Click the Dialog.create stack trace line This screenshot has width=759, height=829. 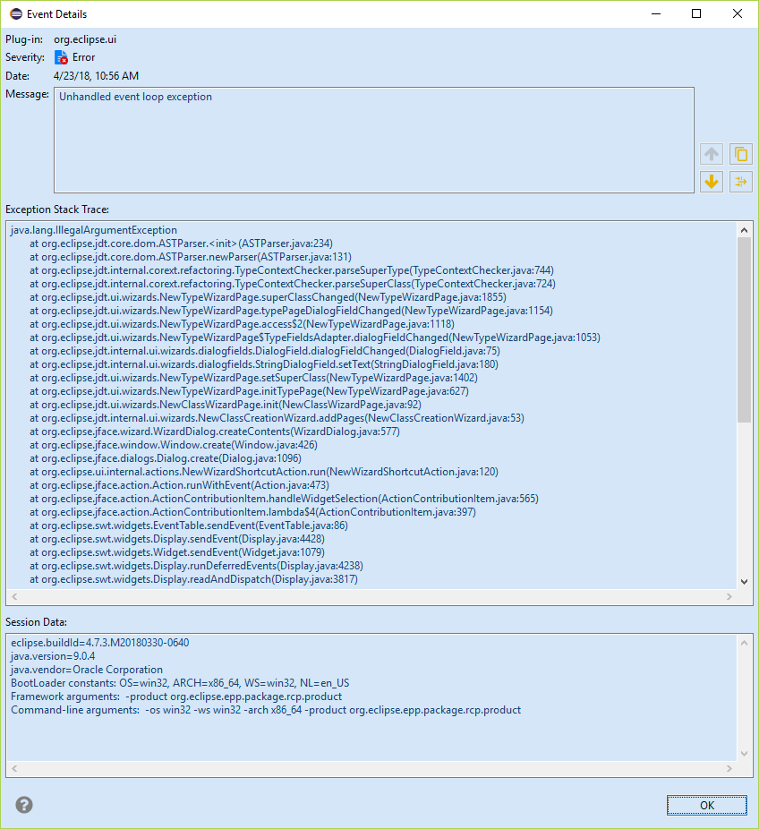(166, 458)
